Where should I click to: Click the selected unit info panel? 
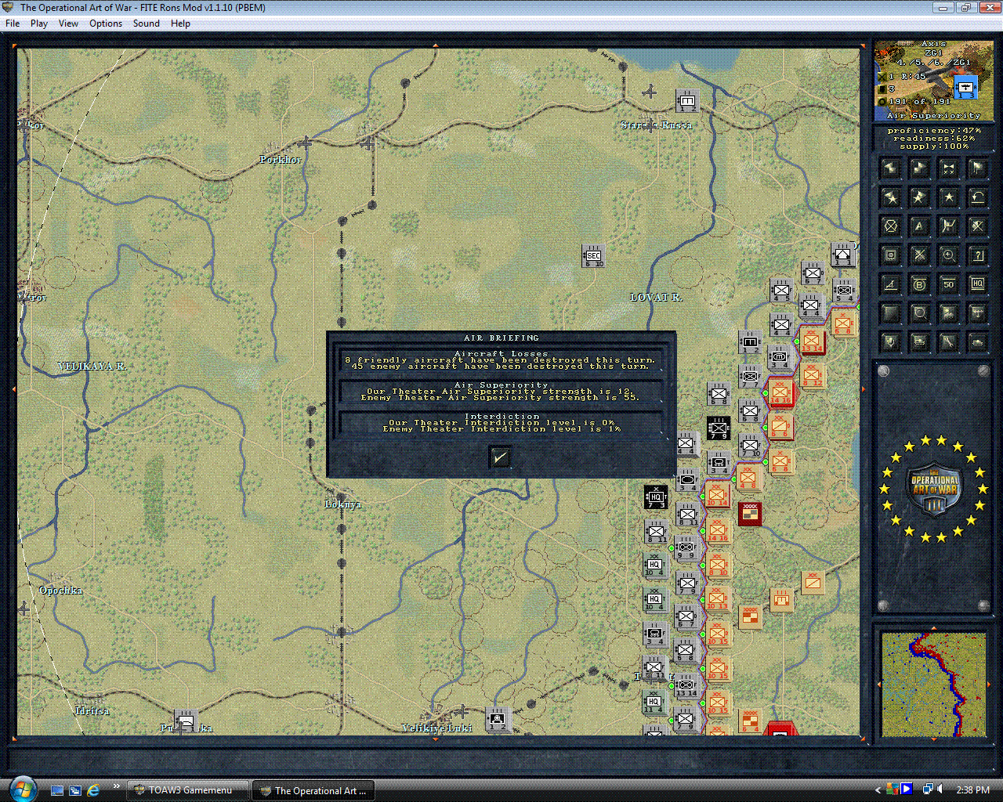[x=932, y=81]
